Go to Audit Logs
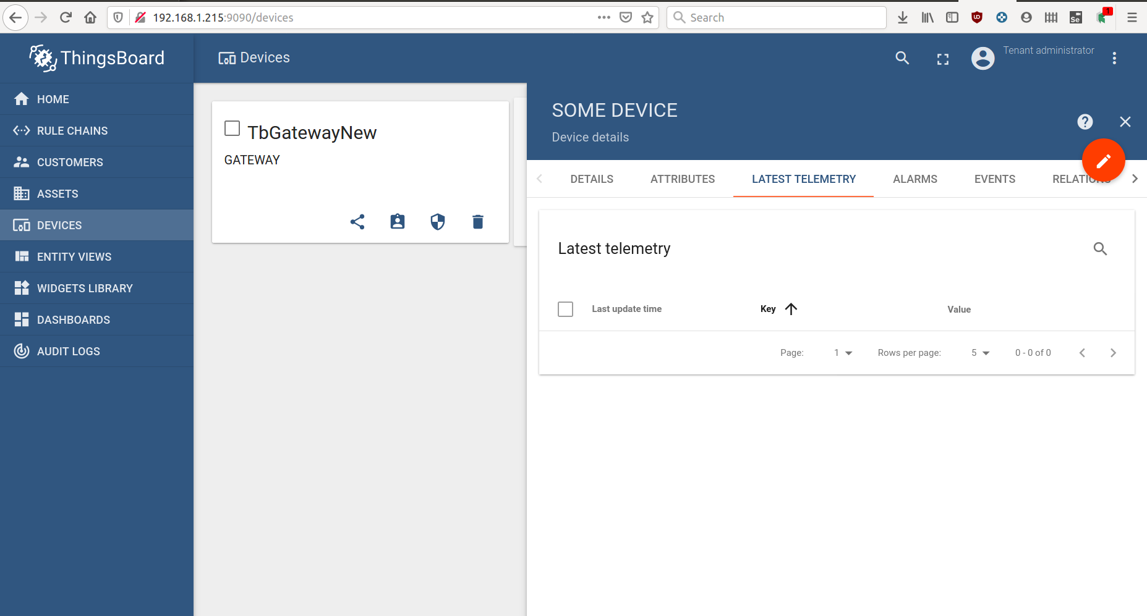This screenshot has width=1147, height=616. [68, 351]
